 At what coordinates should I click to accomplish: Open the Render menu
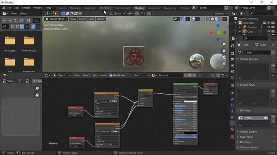point(26,8)
